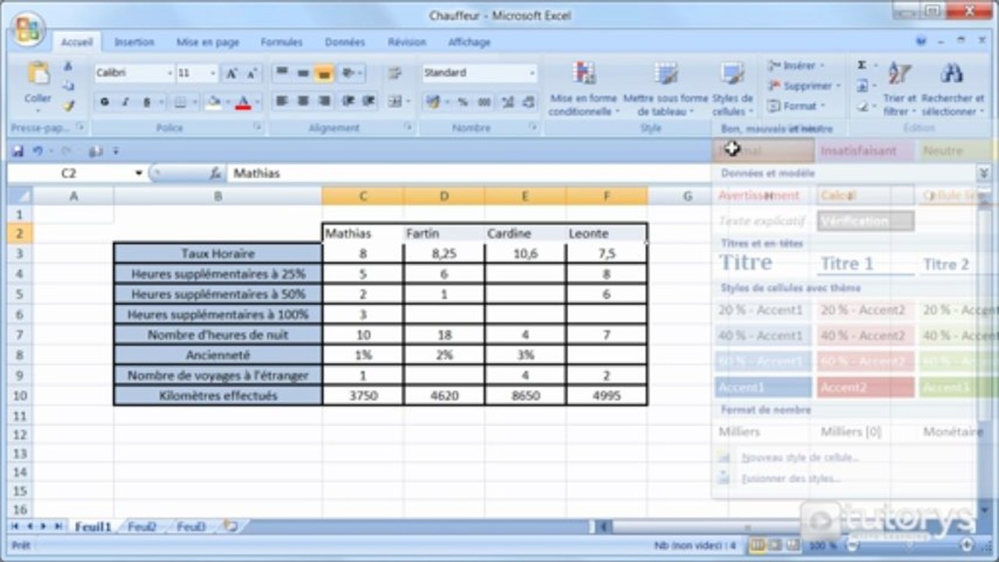Align cell text right

(x=324, y=101)
